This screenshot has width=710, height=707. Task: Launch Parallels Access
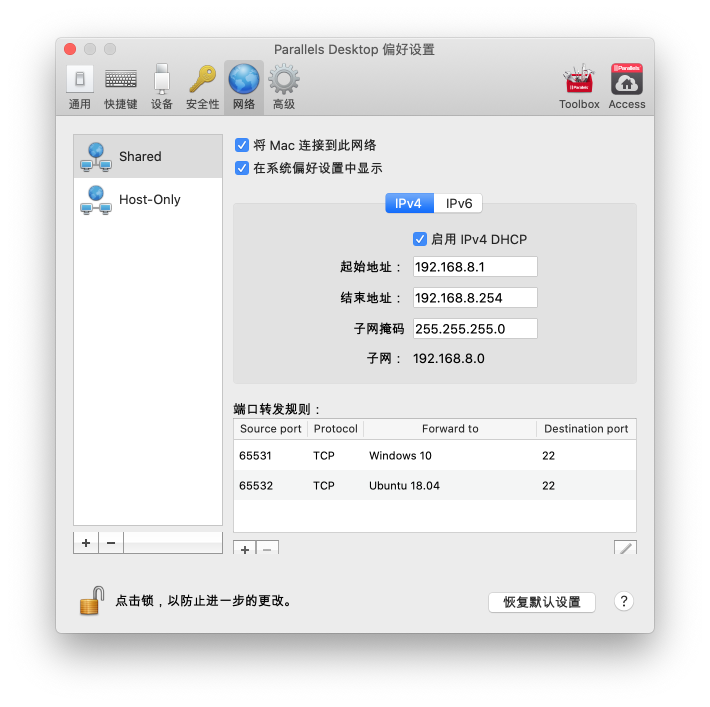click(x=627, y=87)
